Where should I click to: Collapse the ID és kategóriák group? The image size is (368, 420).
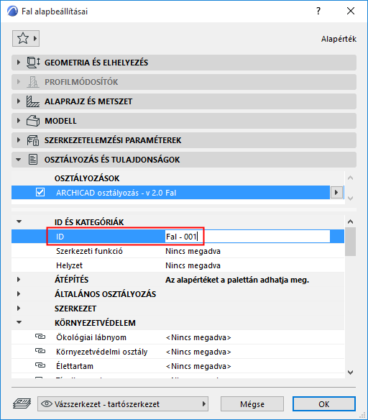tap(19, 222)
